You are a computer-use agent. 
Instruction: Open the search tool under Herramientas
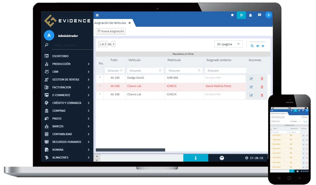point(252,46)
